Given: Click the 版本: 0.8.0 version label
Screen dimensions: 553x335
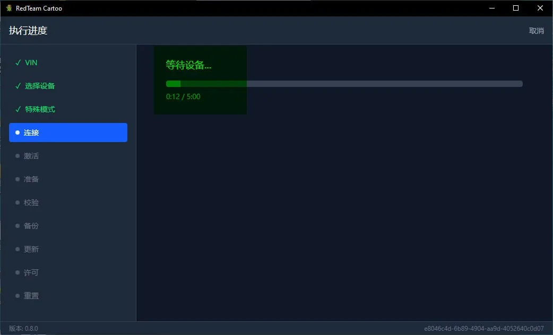Looking at the screenshot, I should pos(23,328).
